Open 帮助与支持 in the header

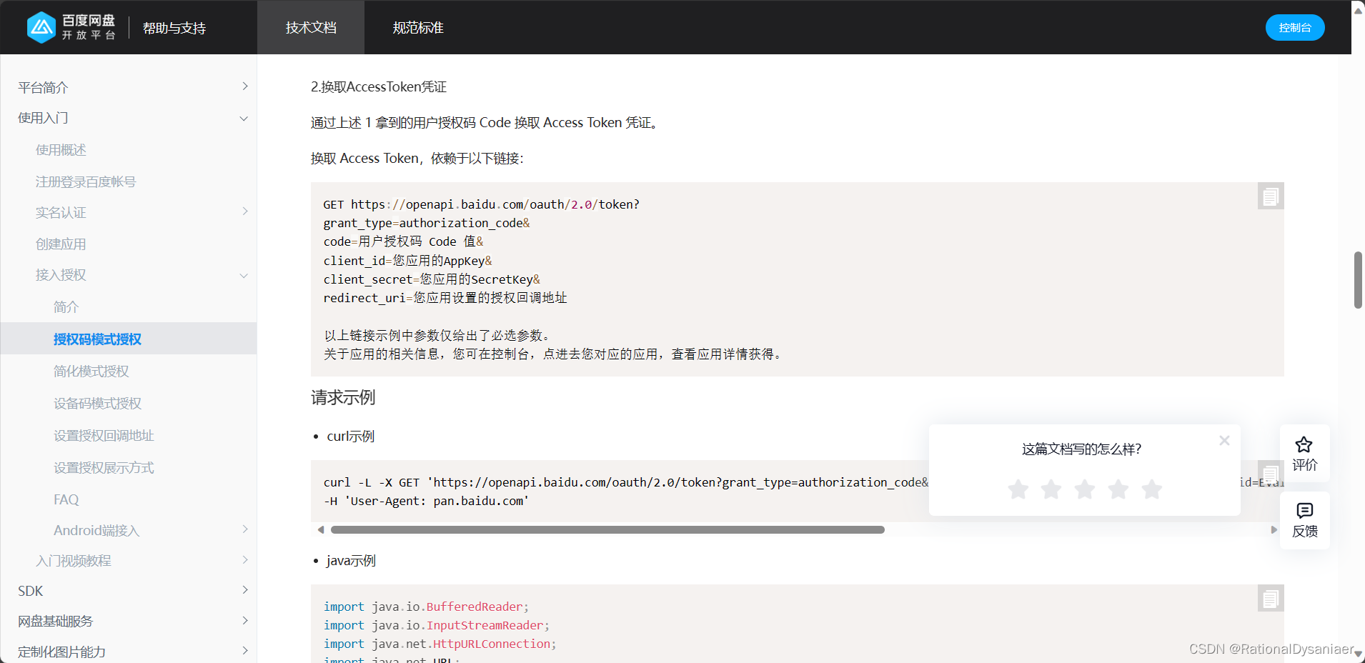point(174,28)
